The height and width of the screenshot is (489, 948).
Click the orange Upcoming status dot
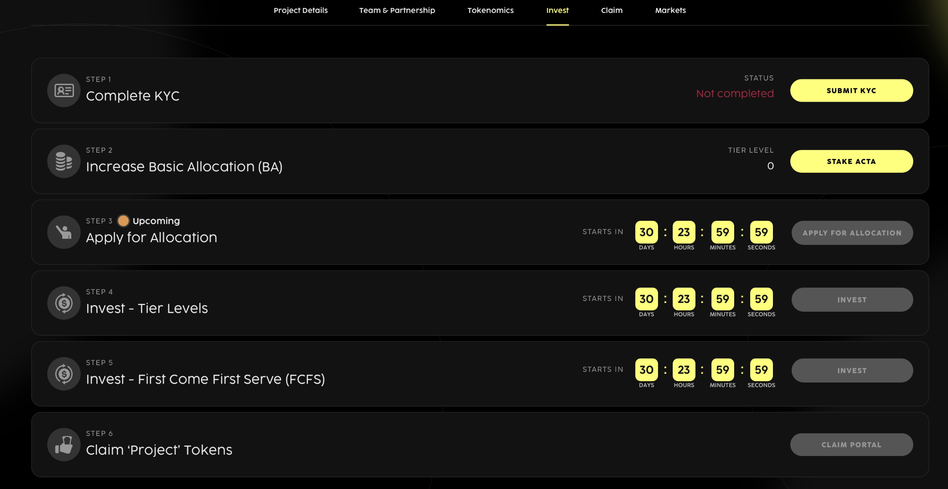[x=123, y=221]
